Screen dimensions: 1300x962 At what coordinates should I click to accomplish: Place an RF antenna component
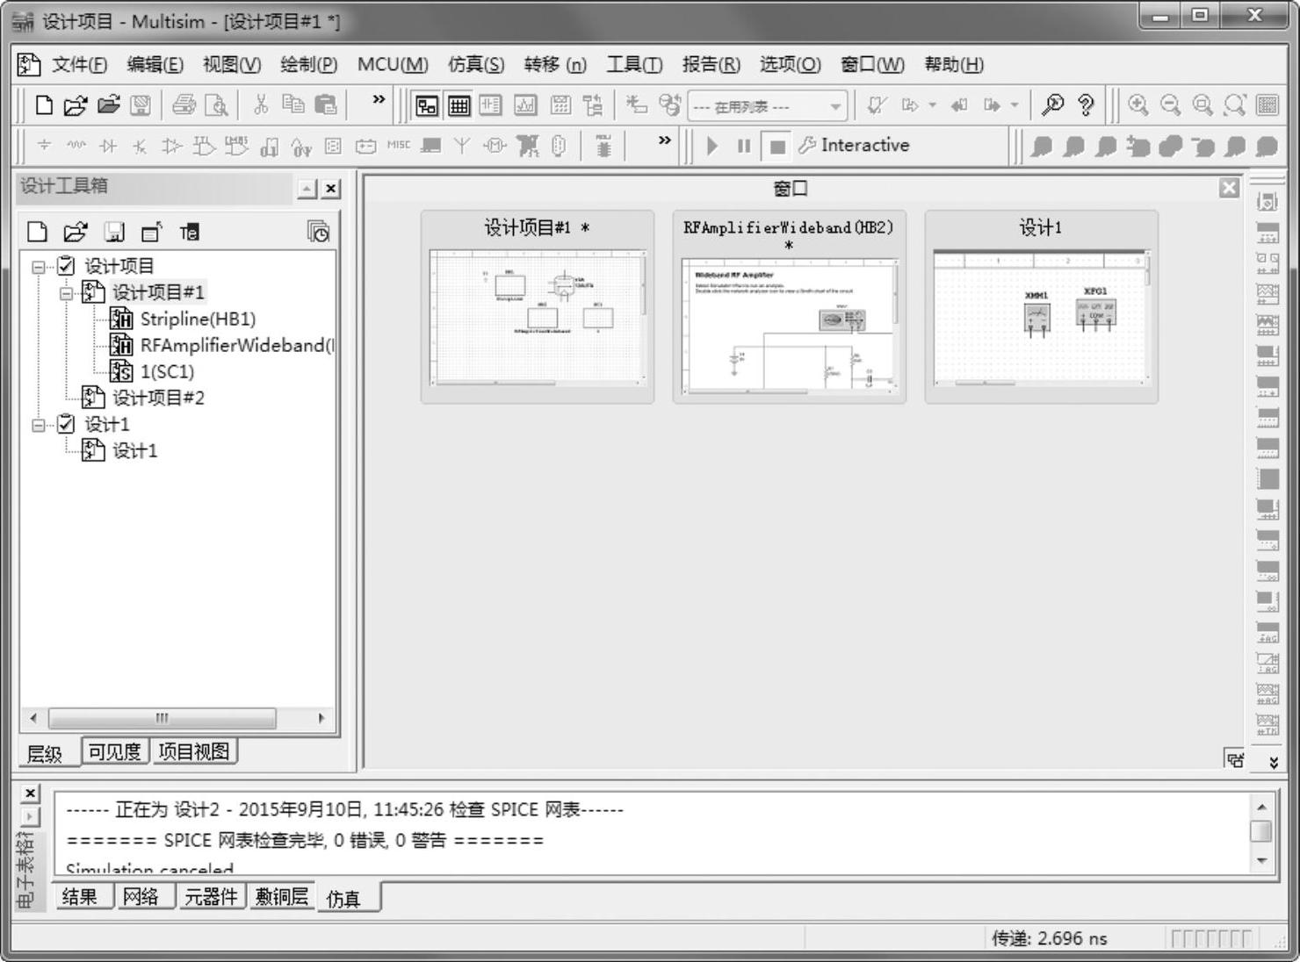[x=461, y=146]
